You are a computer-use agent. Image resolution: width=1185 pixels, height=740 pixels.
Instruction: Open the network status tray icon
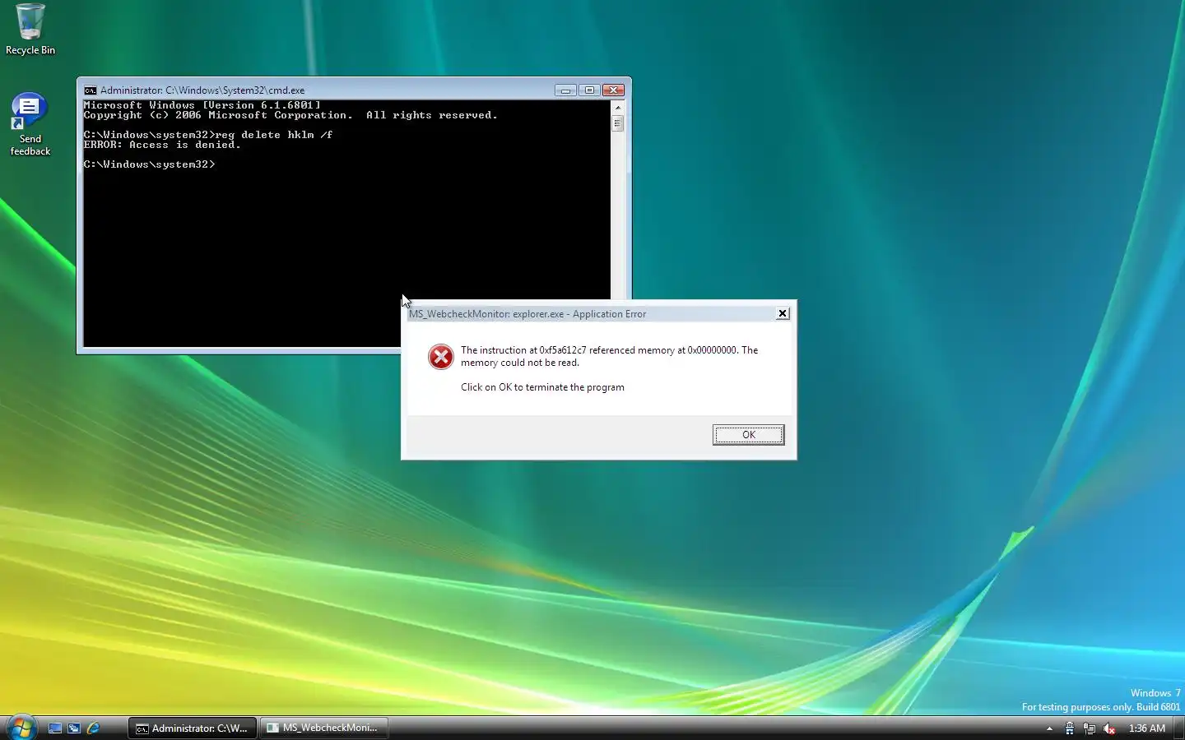pos(1090,728)
